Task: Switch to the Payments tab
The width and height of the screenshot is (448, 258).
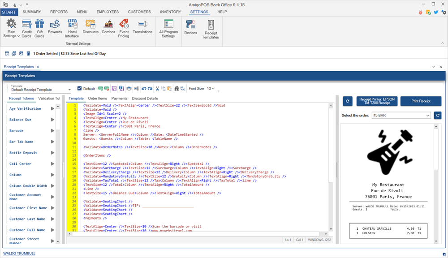Action: [x=120, y=98]
